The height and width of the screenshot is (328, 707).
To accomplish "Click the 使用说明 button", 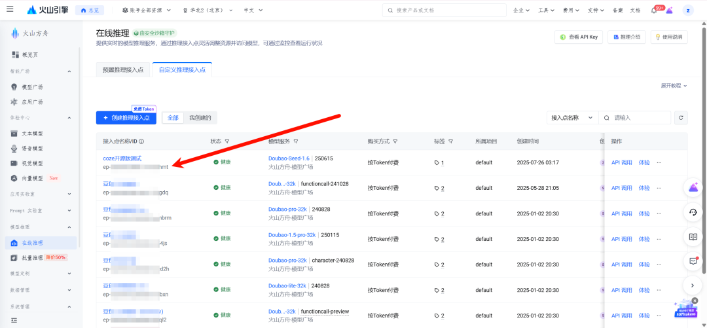I will 669,37.
